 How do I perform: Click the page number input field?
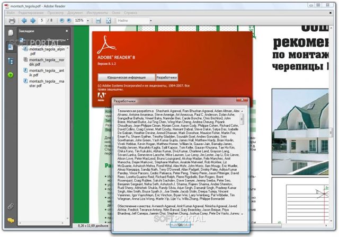click(42, 21)
